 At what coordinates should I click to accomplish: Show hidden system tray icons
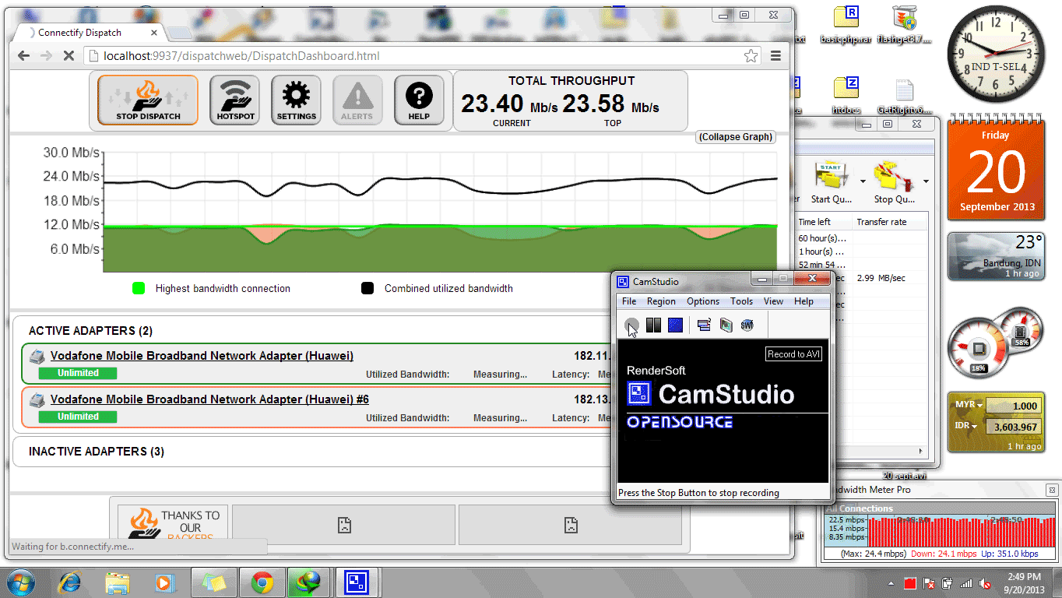tap(890, 582)
